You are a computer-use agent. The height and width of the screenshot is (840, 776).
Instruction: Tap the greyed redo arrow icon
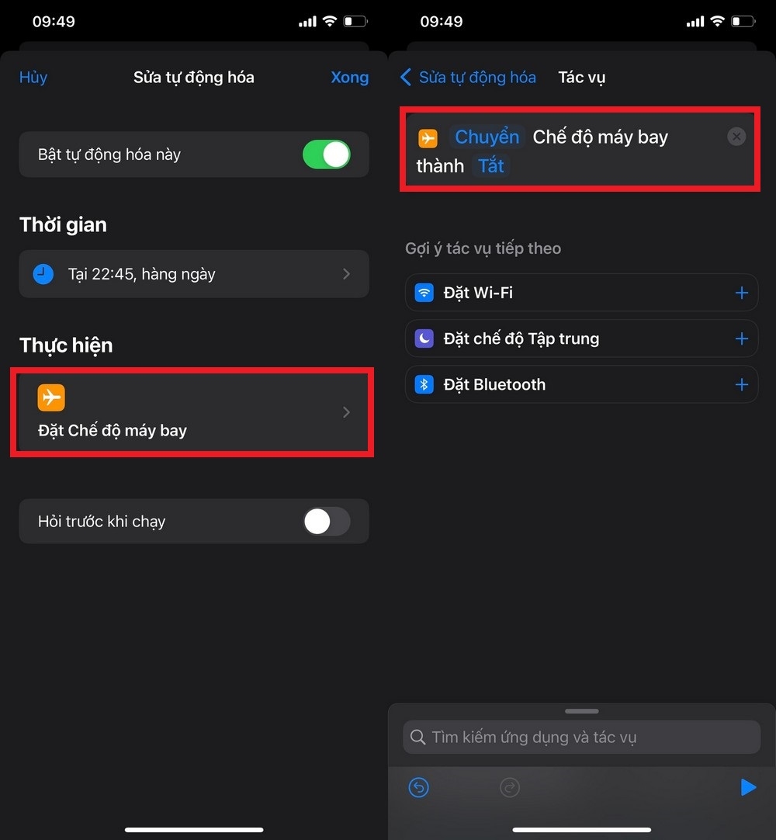click(509, 787)
